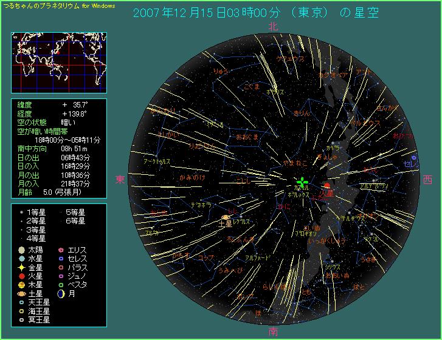Click the Saturn icon on the sky chart
Screen dimensions: 442x340
[x=226, y=217]
